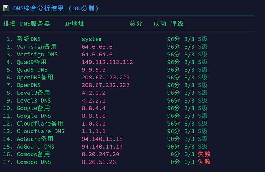Screen dimensions: 265x172
Task: Select the IP address 208.67.220.220
Action: [x=106, y=78]
